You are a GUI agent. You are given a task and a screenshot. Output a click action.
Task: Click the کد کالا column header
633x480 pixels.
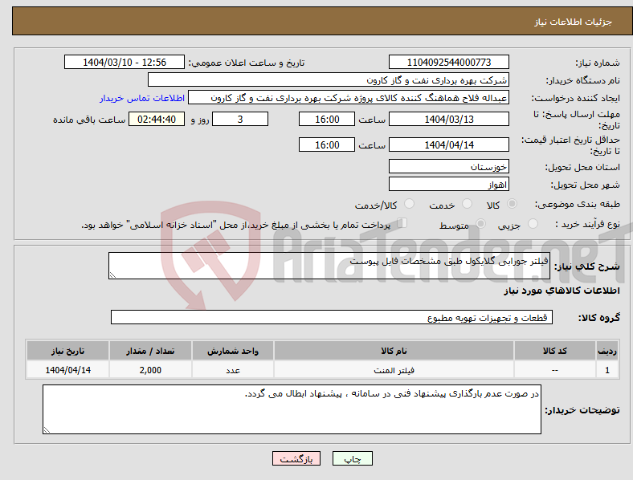click(555, 351)
